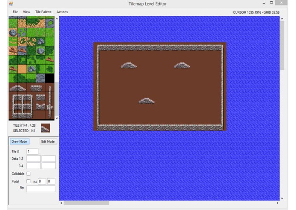The width and height of the screenshot is (296, 210).
Task: Select dark bush tile with light green center
Action: tap(22, 60)
